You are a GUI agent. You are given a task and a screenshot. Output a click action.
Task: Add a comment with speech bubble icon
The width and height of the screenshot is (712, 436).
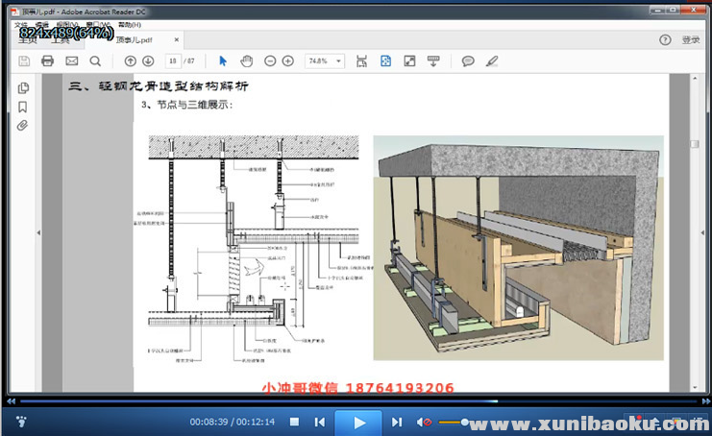pos(468,61)
